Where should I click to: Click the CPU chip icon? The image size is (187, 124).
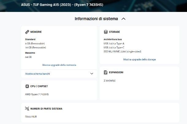[27, 86]
